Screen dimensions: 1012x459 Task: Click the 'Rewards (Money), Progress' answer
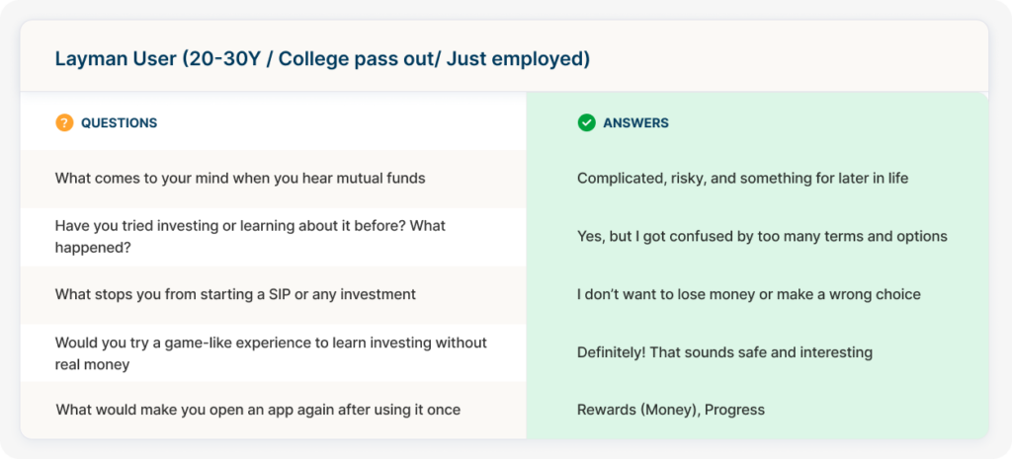pos(671,410)
